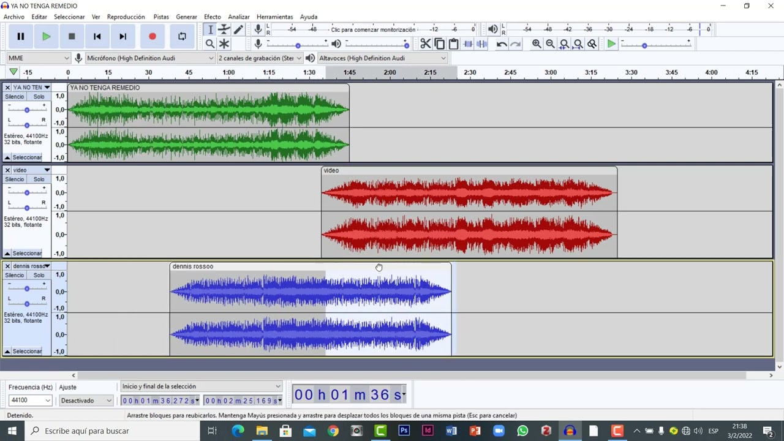The width and height of the screenshot is (784, 441).
Task: Open the Frecuencia 44100 project rate dropdown
Action: pyautogui.click(x=30, y=401)
